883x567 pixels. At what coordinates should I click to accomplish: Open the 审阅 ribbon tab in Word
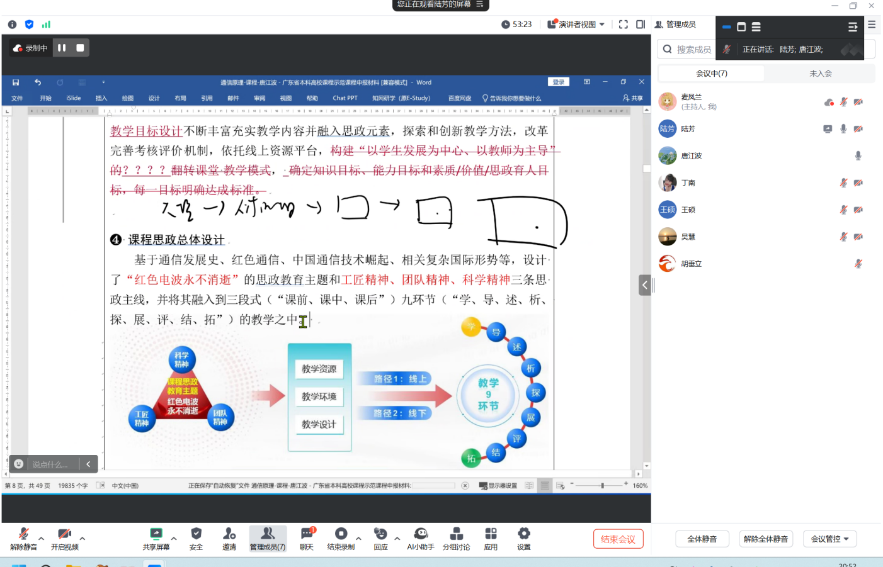[259, 98]
